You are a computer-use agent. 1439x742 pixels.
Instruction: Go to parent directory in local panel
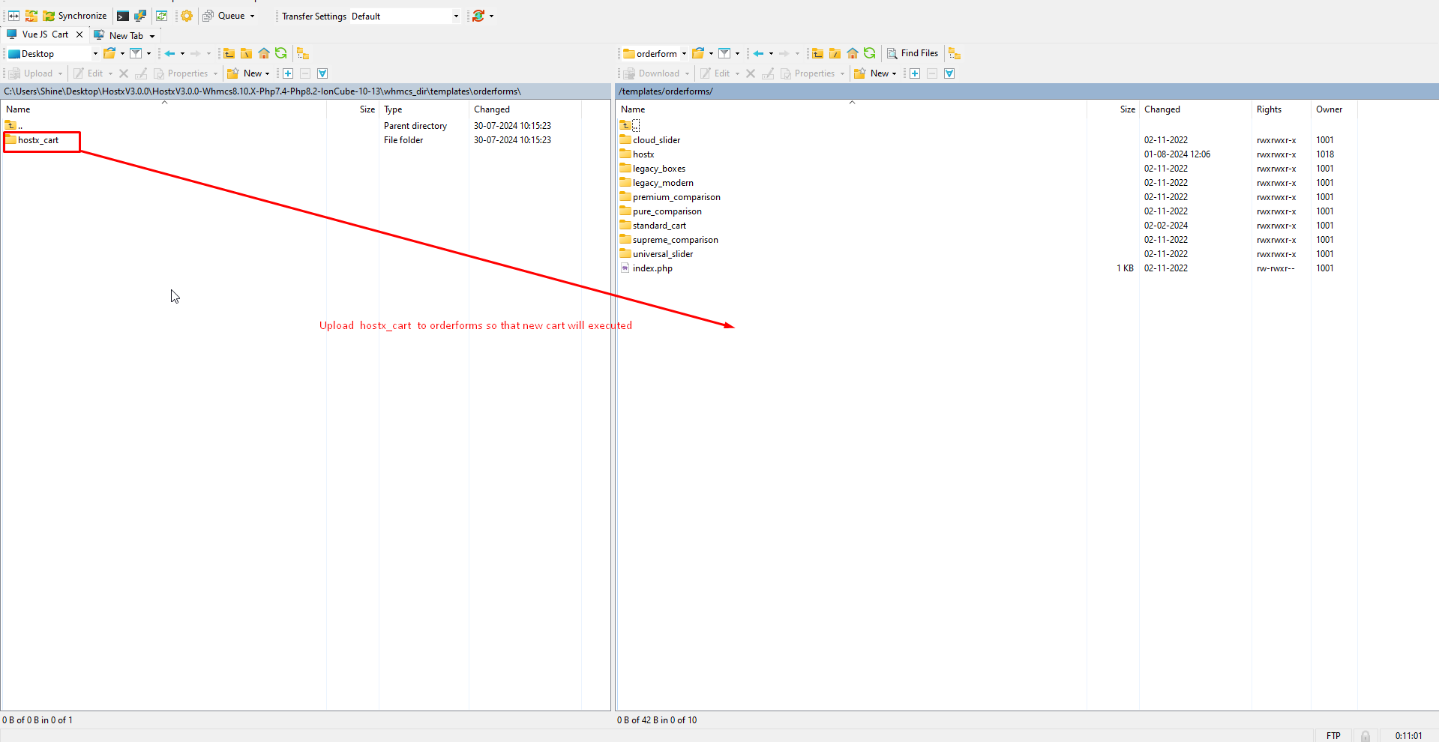[229, 53]
